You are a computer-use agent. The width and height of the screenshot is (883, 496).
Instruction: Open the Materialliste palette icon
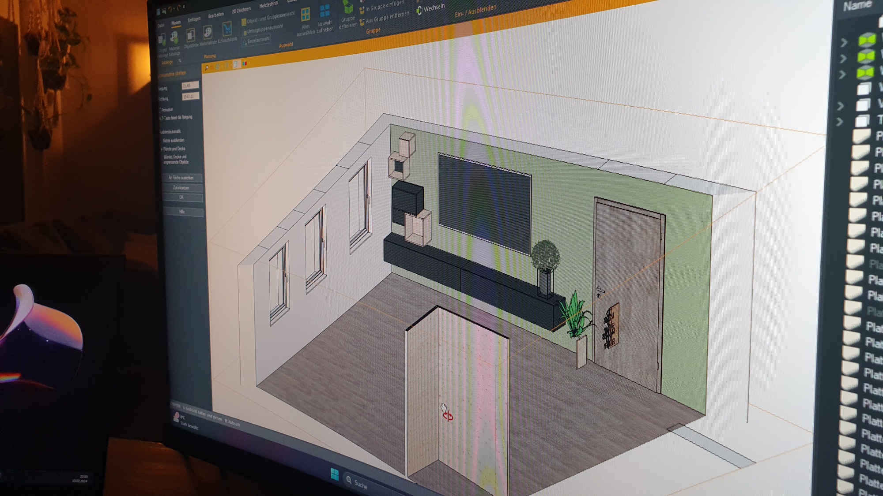[208, 33]
